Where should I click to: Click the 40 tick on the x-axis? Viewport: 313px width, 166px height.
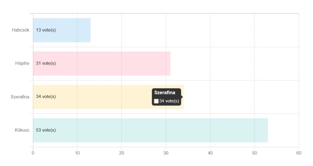tap(210, 153)
